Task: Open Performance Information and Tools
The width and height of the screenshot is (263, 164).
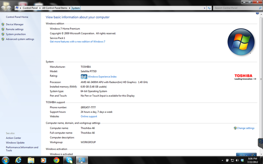Action: [22, 149]
